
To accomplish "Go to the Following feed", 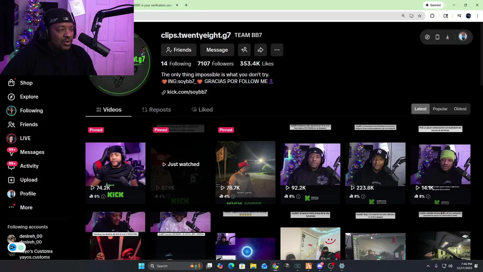I will tap(25, 110).
